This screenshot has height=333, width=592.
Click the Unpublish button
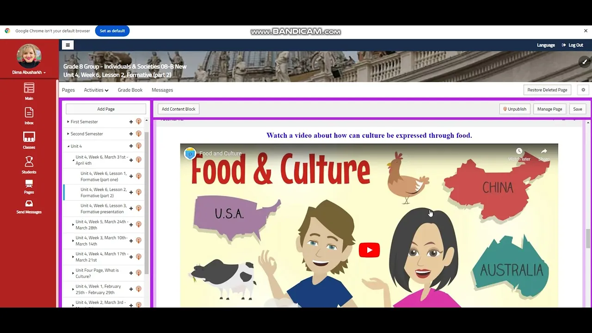pos(514,109)
